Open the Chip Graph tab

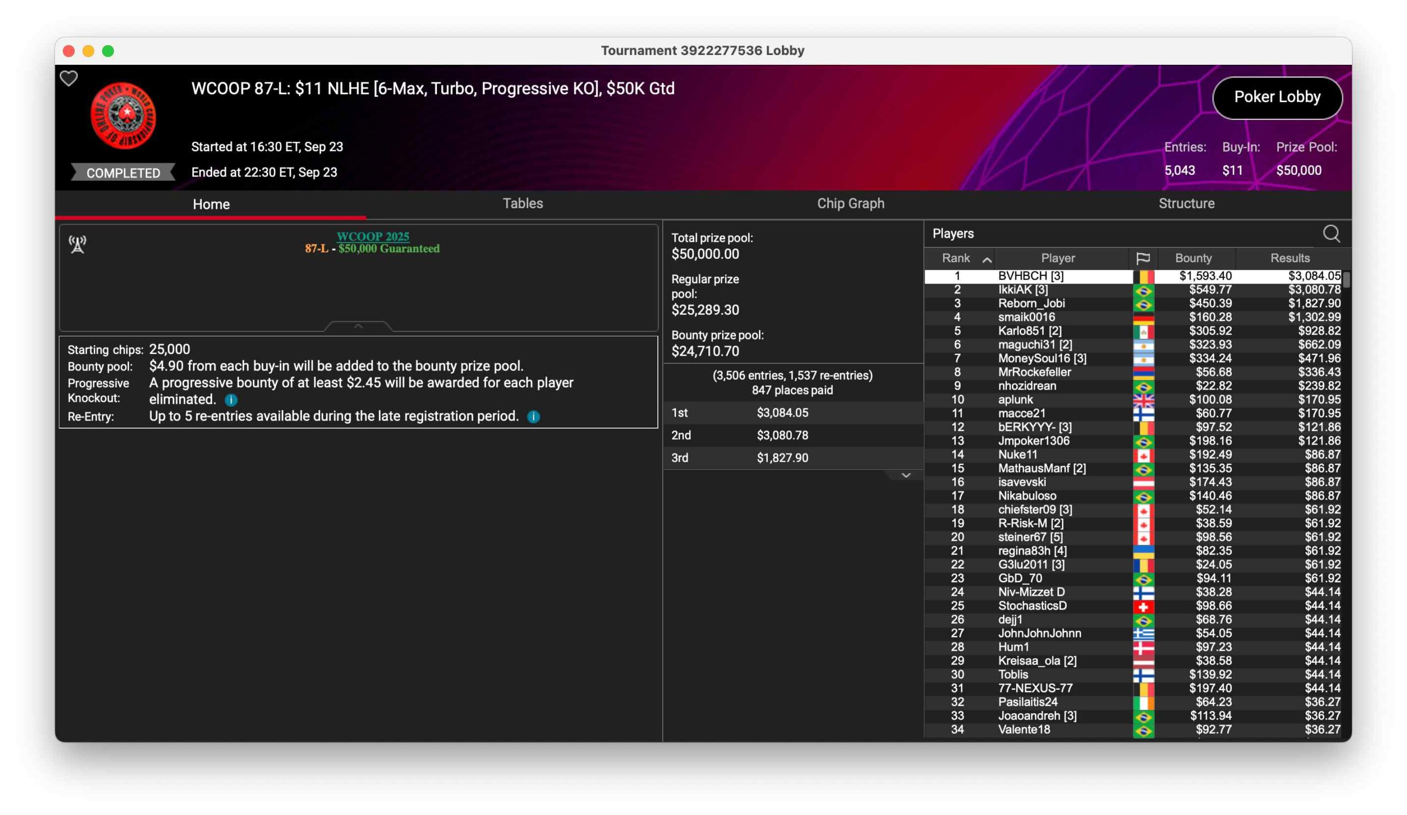click(x=850, y=203)
